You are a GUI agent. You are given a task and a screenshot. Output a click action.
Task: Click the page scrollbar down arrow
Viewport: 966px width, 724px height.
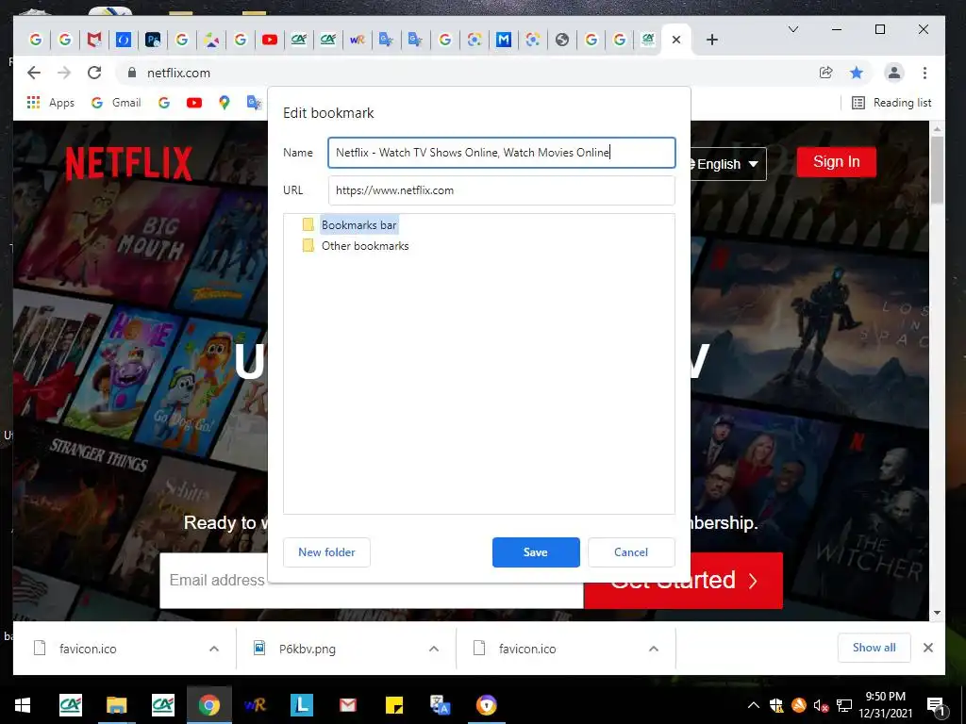point(937,613)
